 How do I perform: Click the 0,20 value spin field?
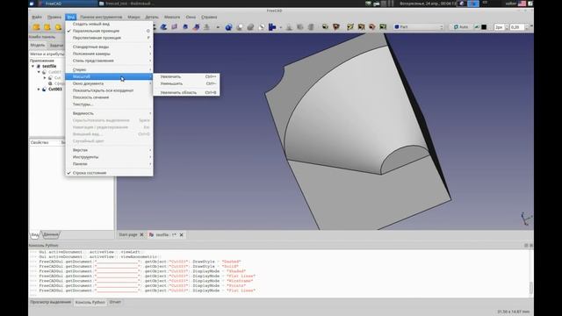click(x=517, y=27)
